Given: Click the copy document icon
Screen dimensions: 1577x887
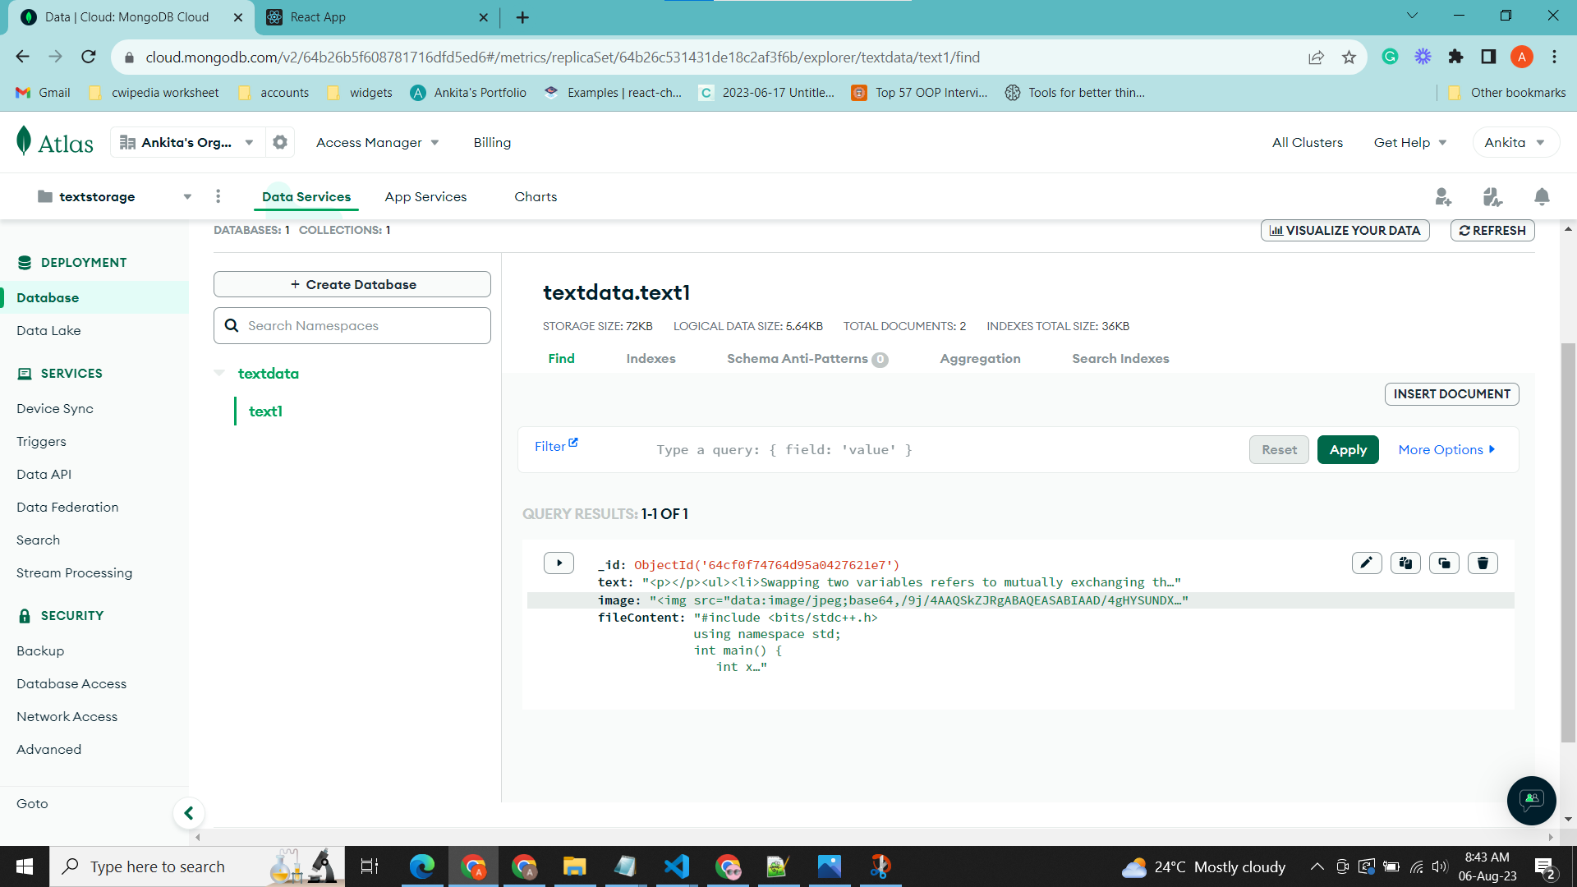Looking at the screenshot, I should [1405, 563].
